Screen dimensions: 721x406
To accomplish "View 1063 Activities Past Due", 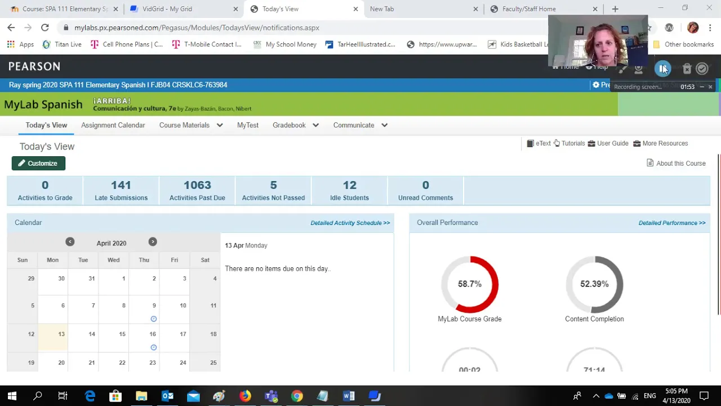I will tap(197, 191).
